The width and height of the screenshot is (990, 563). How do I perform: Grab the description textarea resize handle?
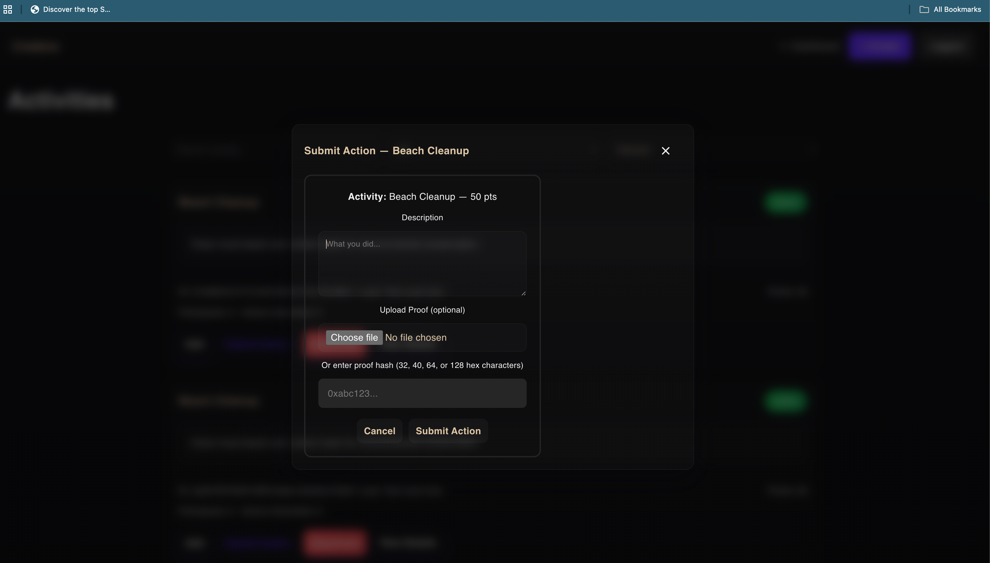(523, 293)
